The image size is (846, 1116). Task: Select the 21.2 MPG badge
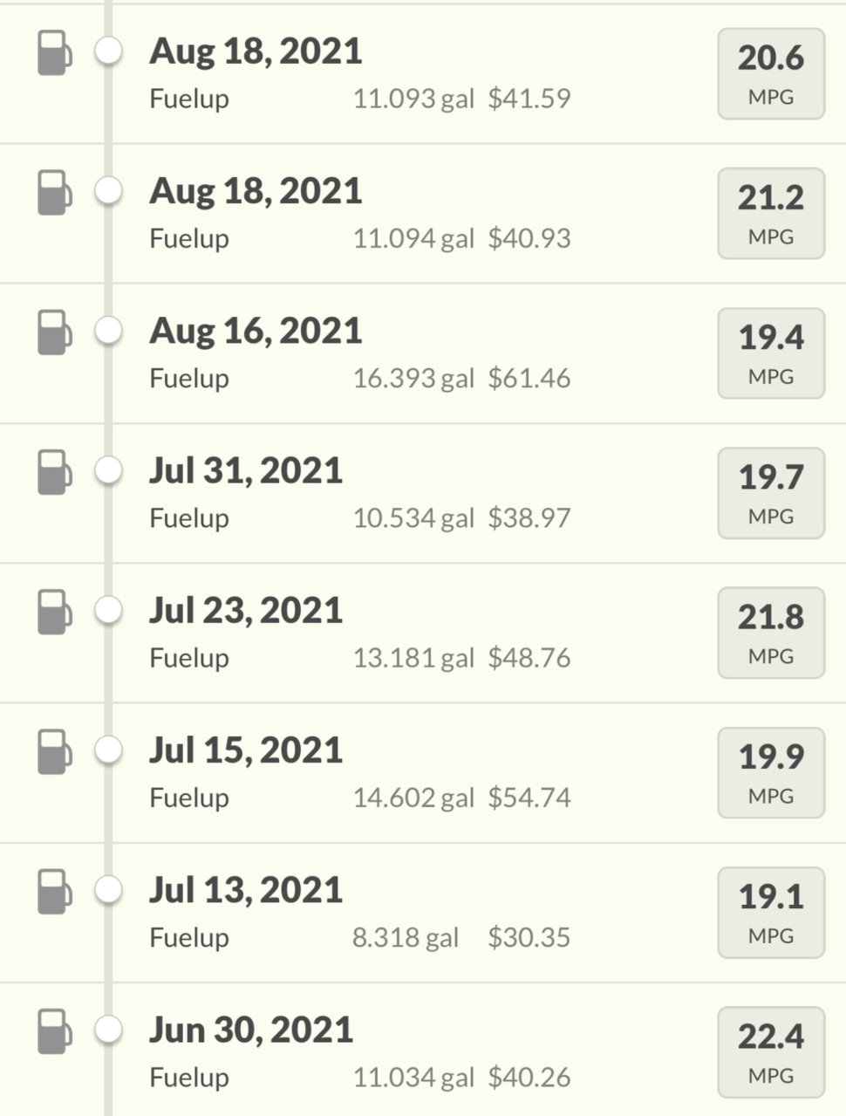tap(771, 214)
